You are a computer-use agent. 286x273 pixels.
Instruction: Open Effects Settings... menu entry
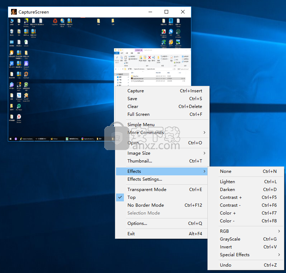pyautogui.click(x=162, y=179)
